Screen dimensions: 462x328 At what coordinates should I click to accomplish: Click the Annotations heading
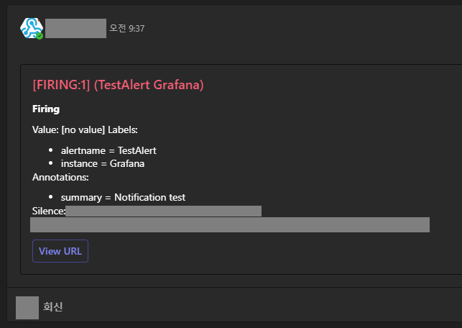pyautogui.click(x=60, y=176)
